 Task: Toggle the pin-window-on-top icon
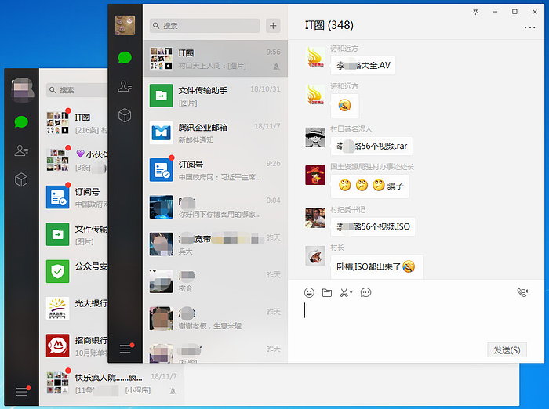click(475, 12)
